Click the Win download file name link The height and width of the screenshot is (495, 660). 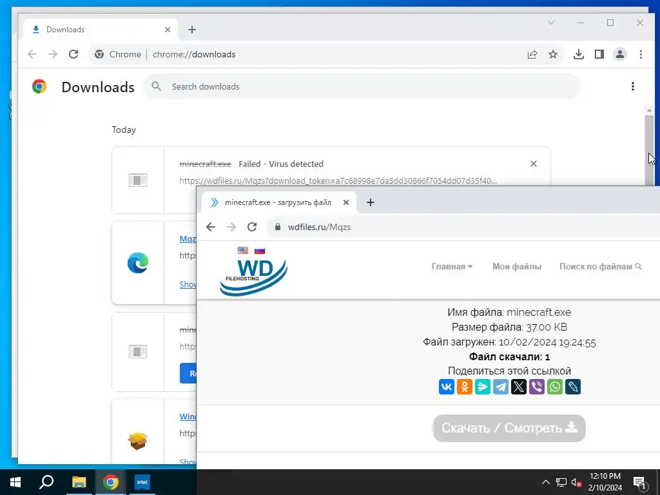tap(188, 417)
